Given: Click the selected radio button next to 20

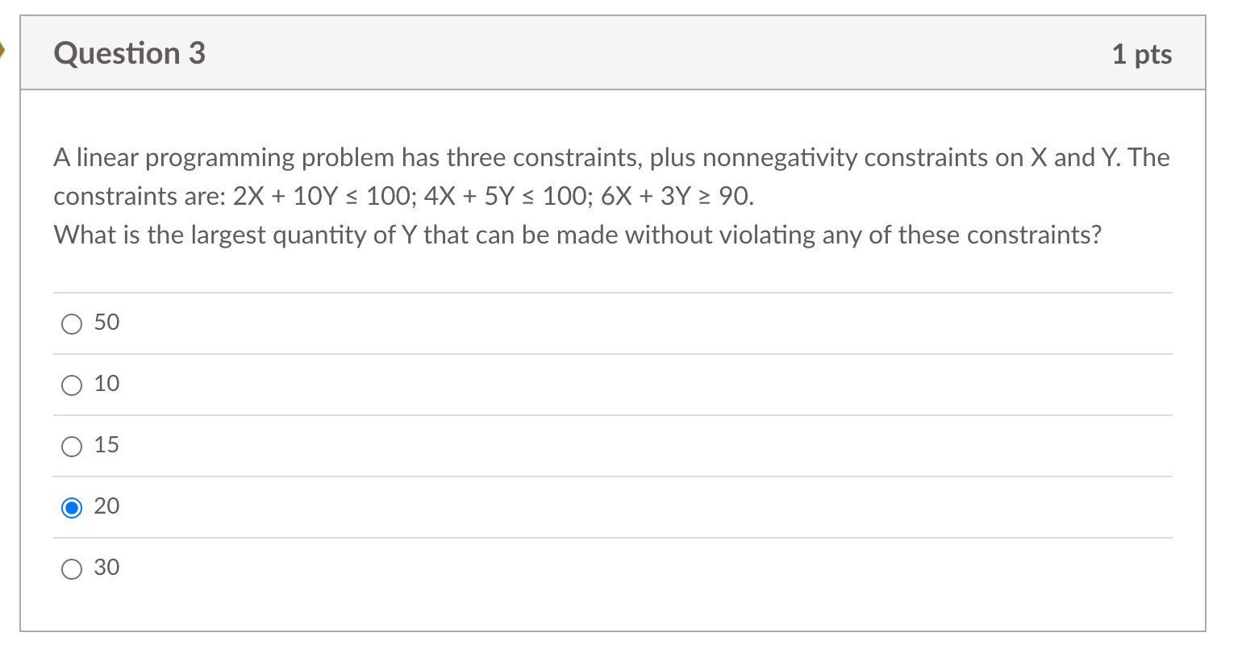Looking at the screenshot, I should [x=71, y=507].
